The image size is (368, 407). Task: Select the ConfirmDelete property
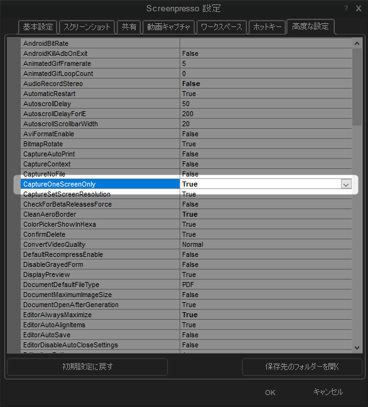click(x=100, y=235)
